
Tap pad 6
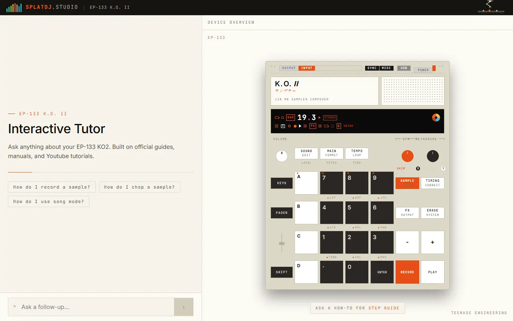[x=382, y=213]
